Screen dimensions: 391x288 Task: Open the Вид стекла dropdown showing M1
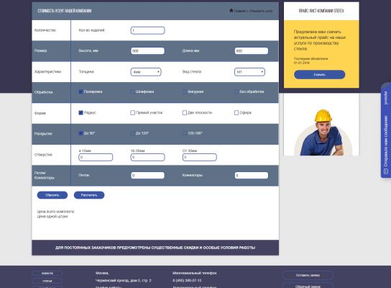click(249, 72)
